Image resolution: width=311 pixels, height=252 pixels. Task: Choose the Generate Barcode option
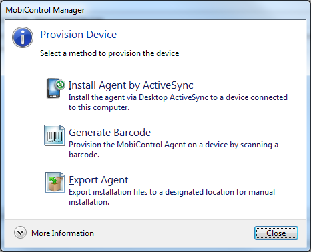109,133
